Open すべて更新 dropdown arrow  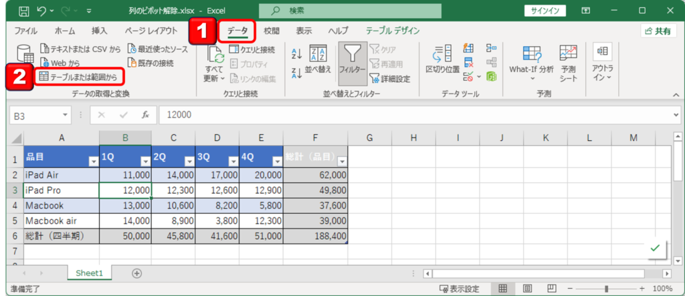point(222,79)
